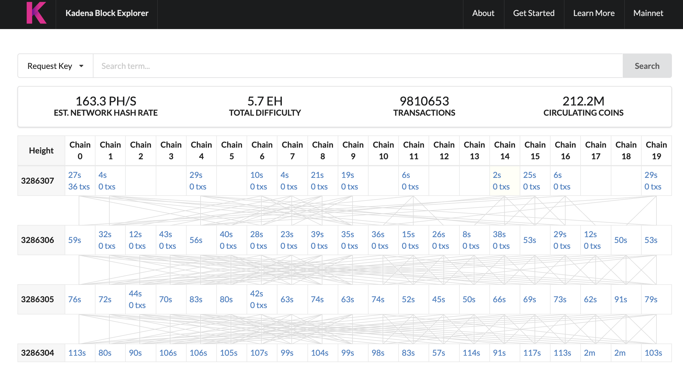Click the Kadena K logo
The image size is (683, 372).
tap(36, 13)
